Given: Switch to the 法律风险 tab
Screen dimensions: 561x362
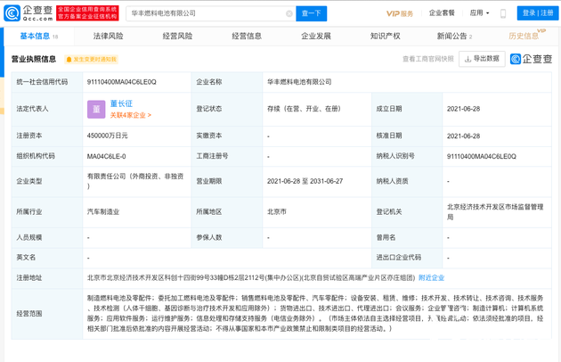Looking at the screenshot, I should (108, 37).
